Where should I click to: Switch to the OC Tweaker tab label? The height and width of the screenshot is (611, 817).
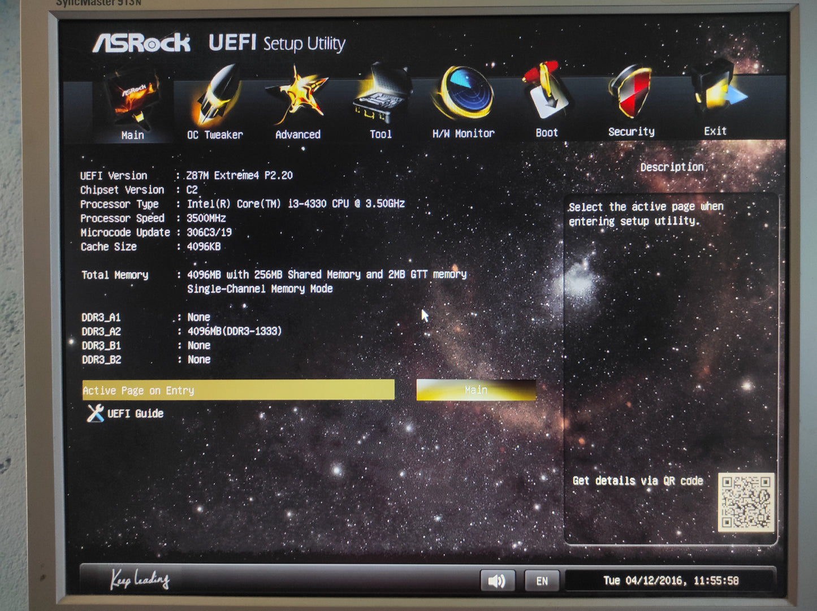(x=215, y=135)
